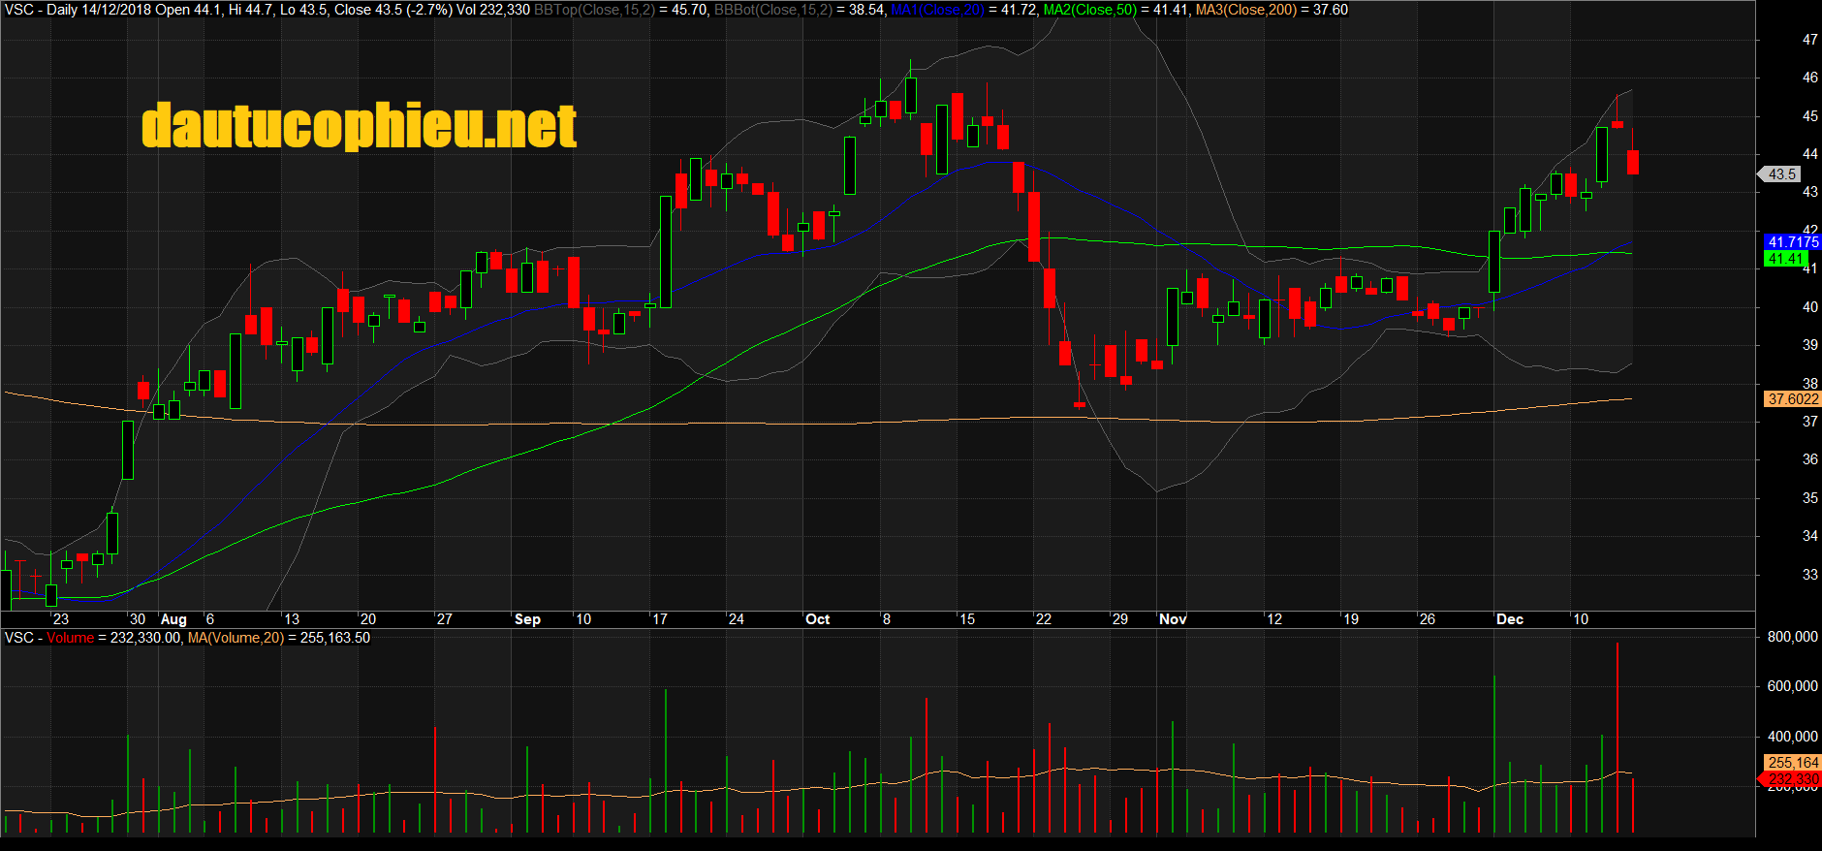Click the tallest red volume bar in December

pyautogui.click(x=1617, y=738)
